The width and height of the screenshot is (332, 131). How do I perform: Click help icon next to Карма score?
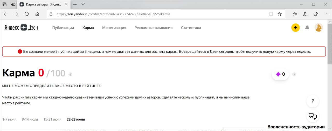pos(70,74)
